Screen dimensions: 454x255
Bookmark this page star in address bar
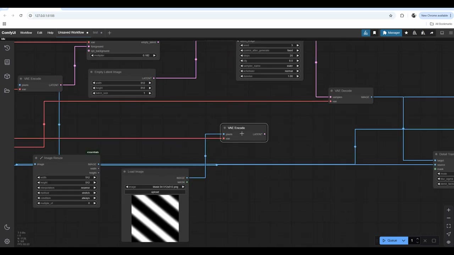tap(391, 16)
